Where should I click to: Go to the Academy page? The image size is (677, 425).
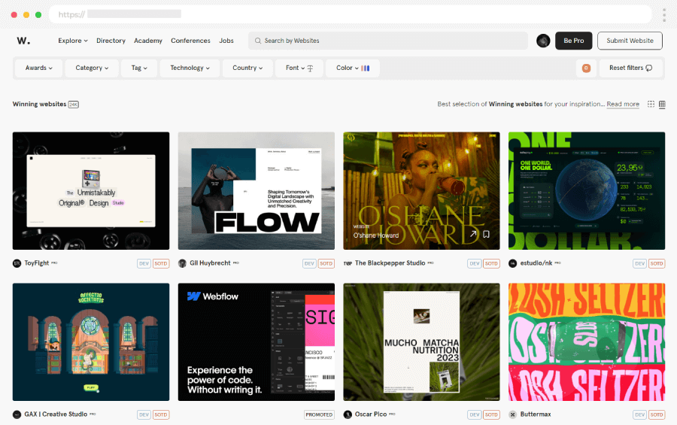point(148,41)
